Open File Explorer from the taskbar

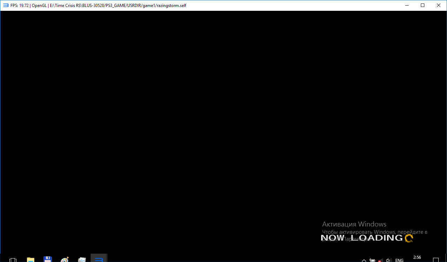31,260
